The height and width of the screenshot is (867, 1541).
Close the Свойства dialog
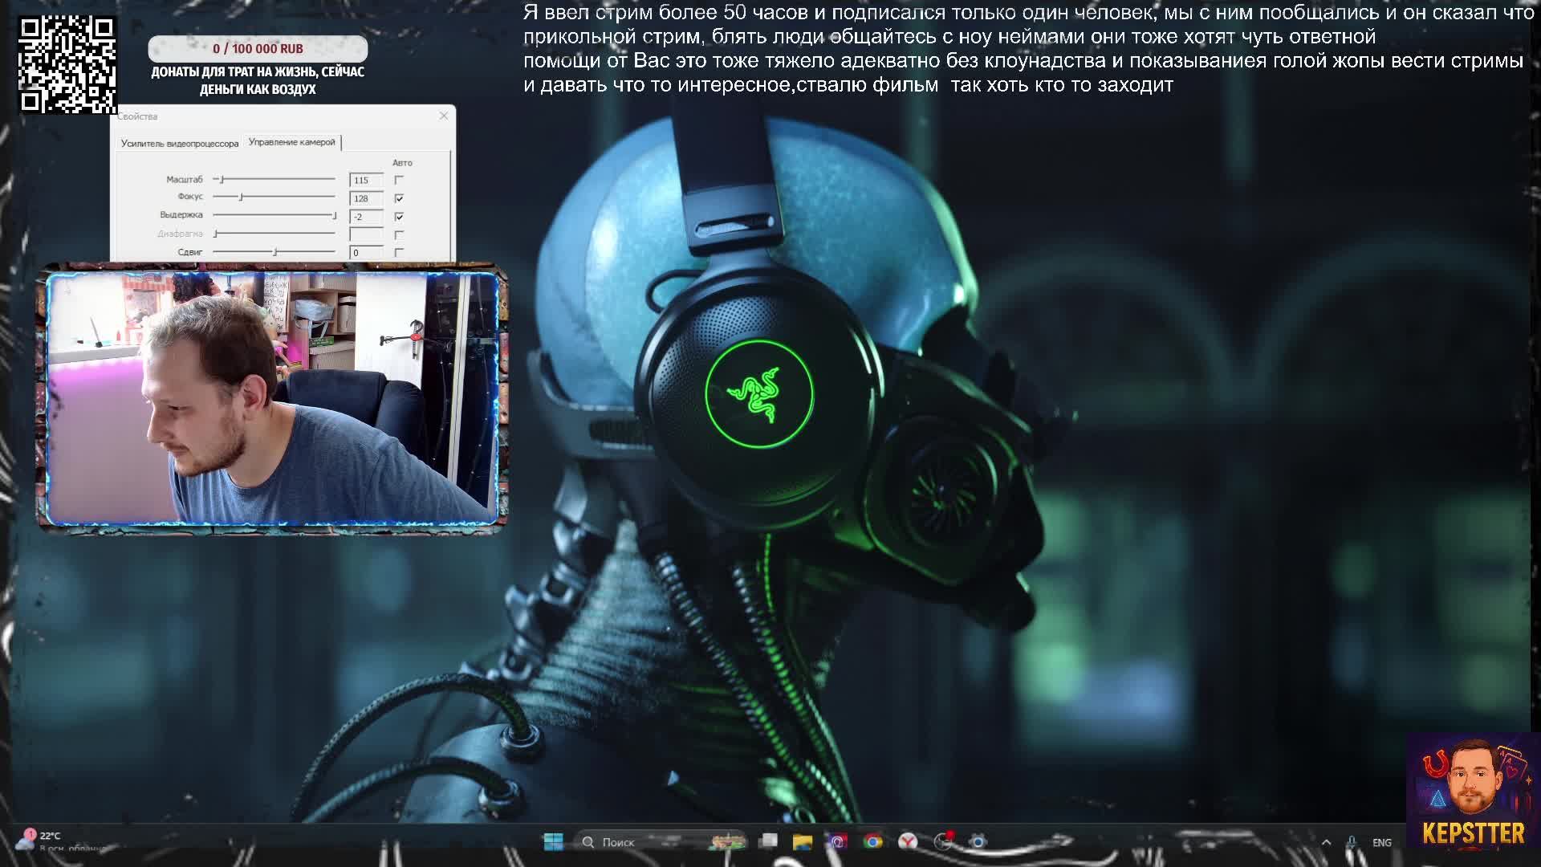coord(444,116)
